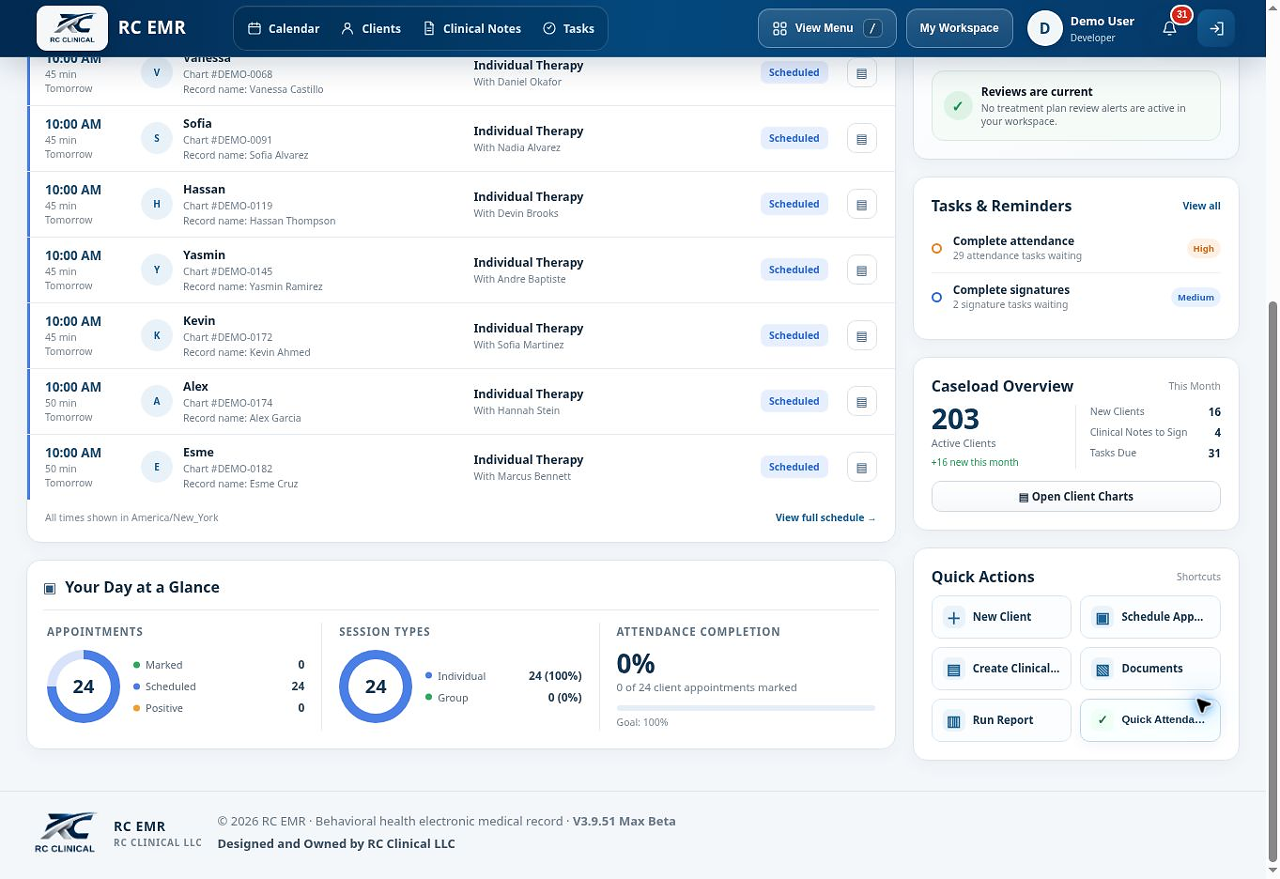Open Create Clinical Note quick action
The image size is (1280, 879).
pos(1001,669)
